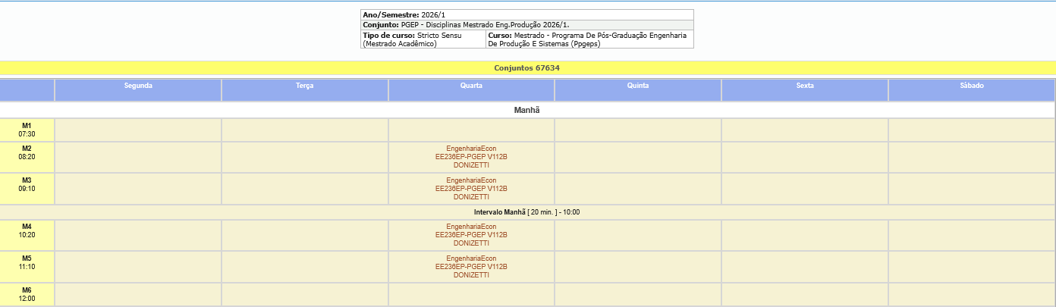Select the Intervalo Manhã break row
Screen dimensions: 1056x307
pos(526,212)
